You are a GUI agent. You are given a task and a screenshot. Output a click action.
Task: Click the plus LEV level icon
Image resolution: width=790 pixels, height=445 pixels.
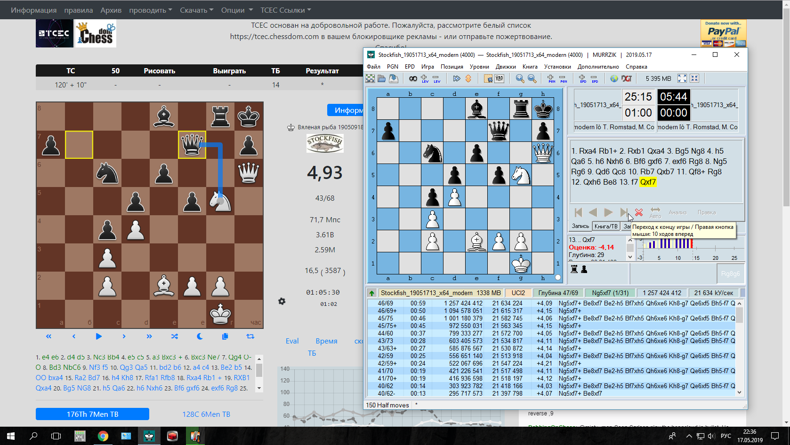(x=425, y=78)
